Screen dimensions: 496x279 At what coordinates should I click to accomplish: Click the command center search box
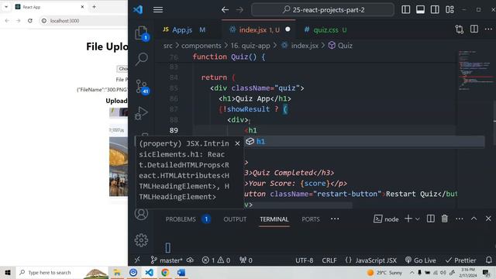click(322, 10)
